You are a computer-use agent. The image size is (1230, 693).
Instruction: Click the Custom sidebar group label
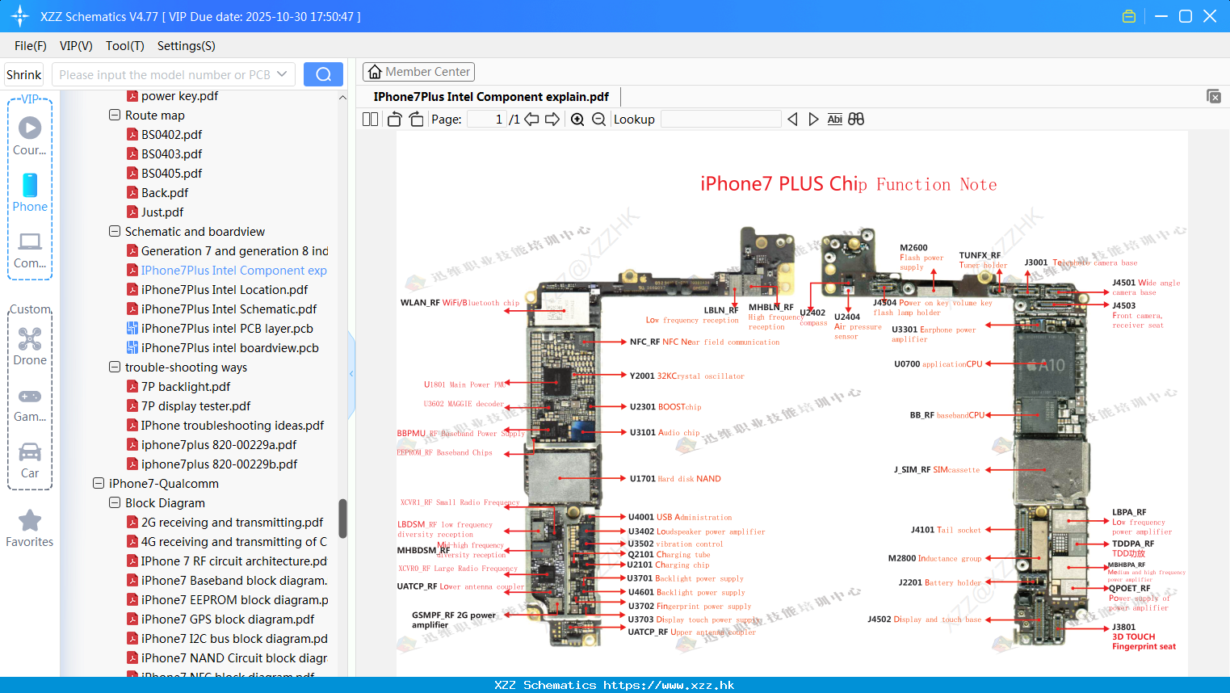pos(30,309)
